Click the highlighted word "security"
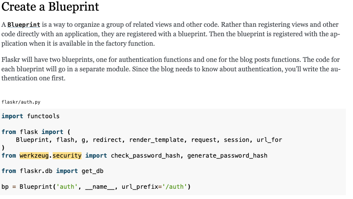353x199 pixels. coord(67,155)
